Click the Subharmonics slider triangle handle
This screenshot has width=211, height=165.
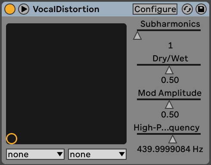tap(137, 35)
